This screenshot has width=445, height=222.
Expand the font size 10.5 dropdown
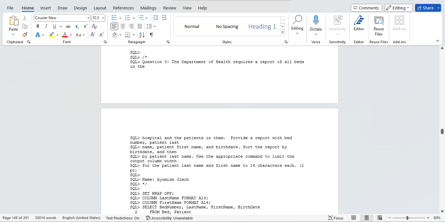(x=103, y=18)
